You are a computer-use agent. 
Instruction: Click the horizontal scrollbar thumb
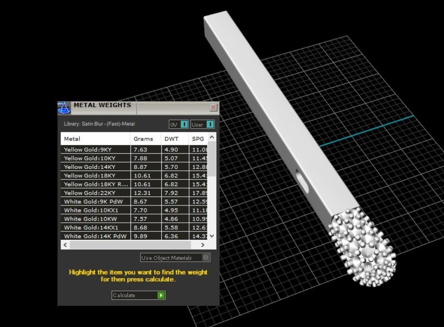[131, 245]
